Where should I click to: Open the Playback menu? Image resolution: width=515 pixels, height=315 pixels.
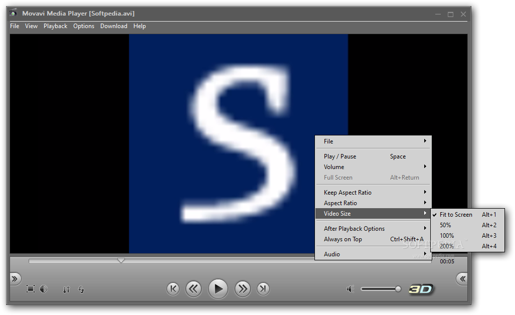coord(55,26)
